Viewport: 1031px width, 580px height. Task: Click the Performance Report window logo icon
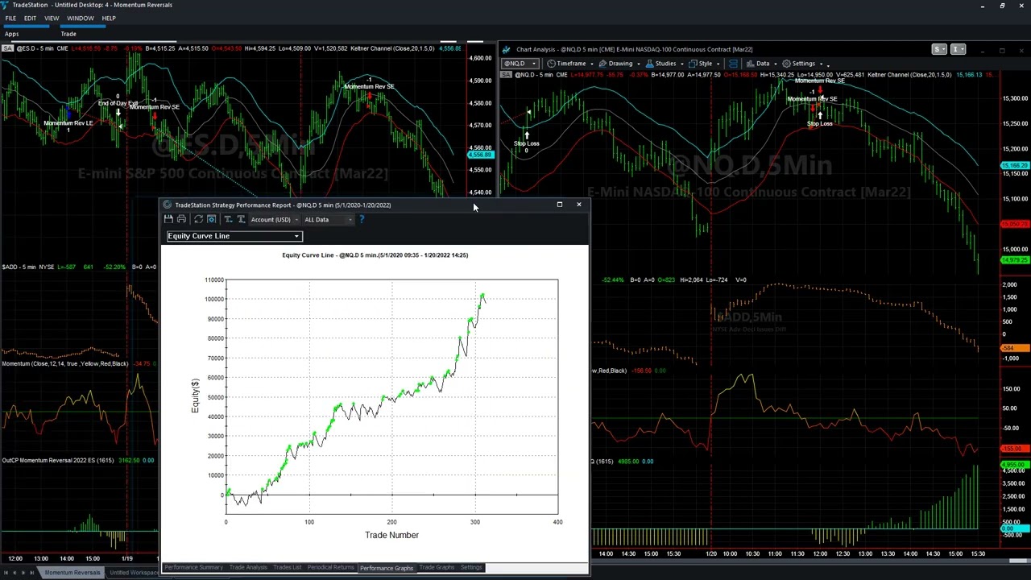coord(168,205)
